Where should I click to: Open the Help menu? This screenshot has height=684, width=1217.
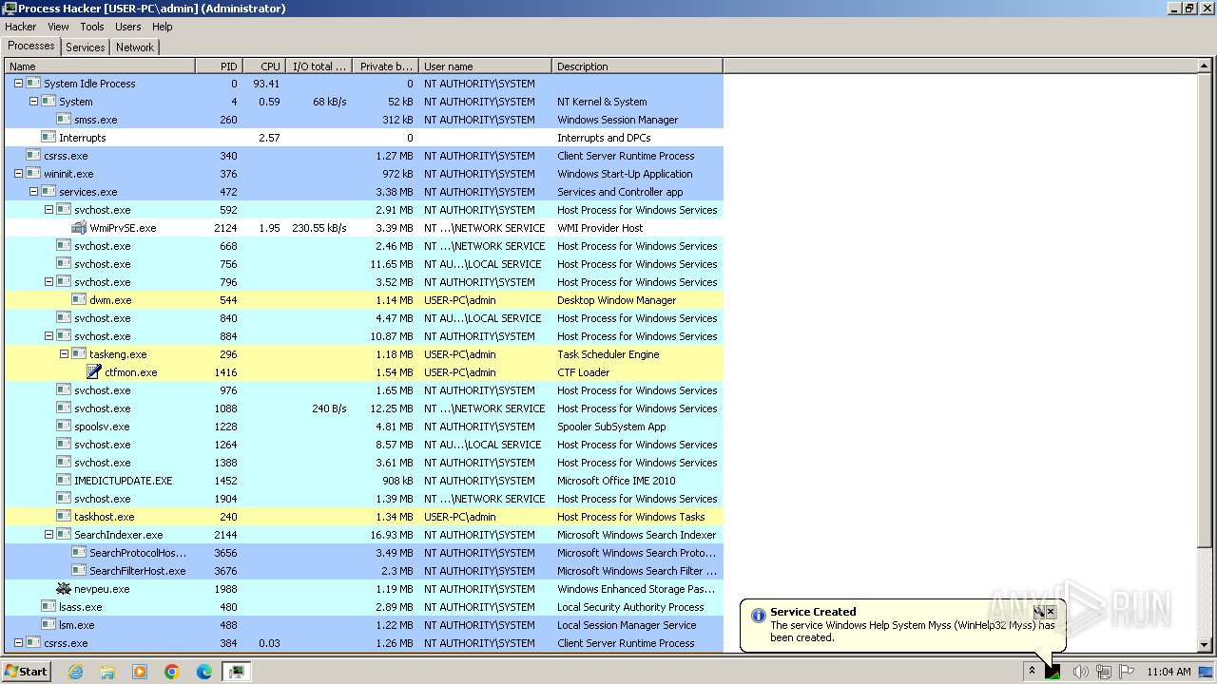point(163,27)
